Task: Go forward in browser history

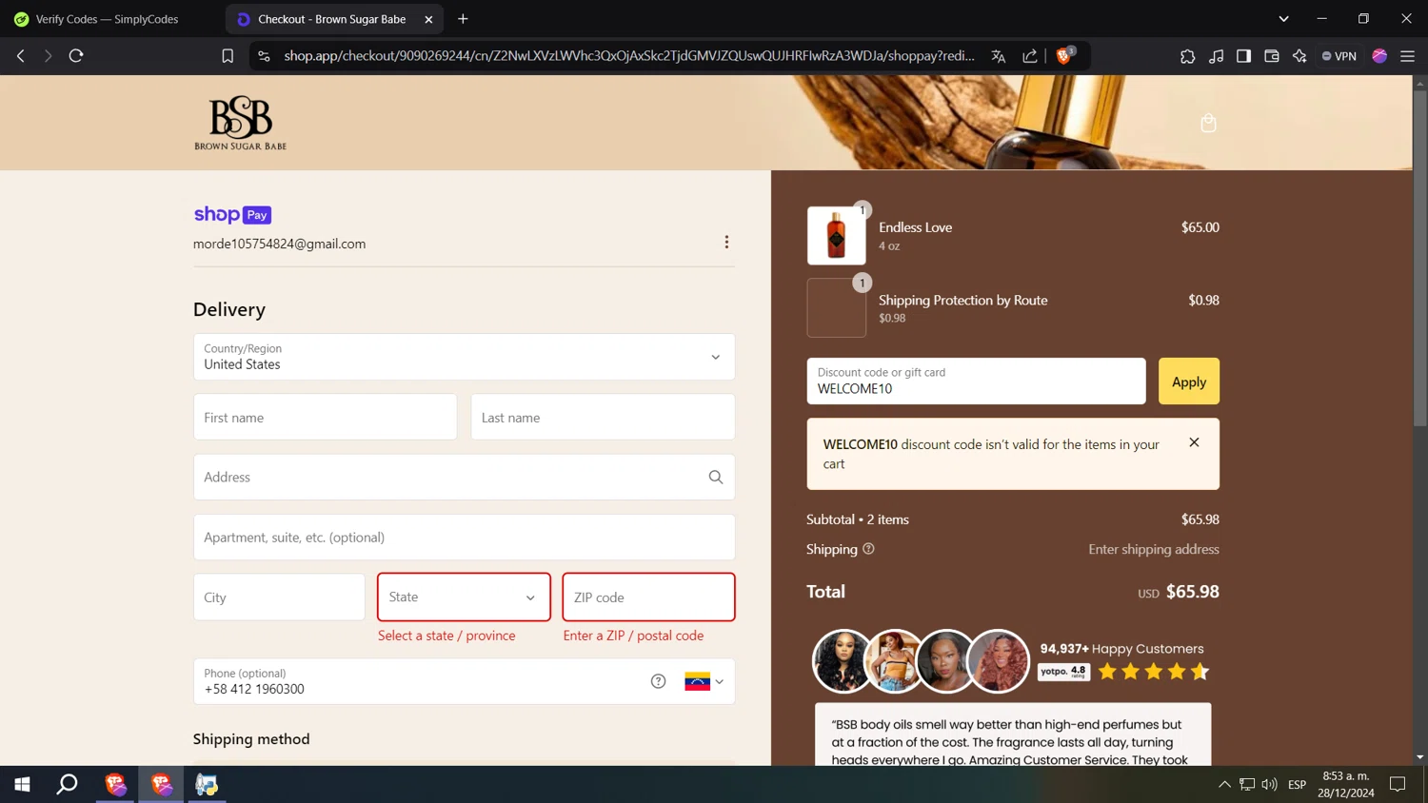Action: (x=48, y=56)
